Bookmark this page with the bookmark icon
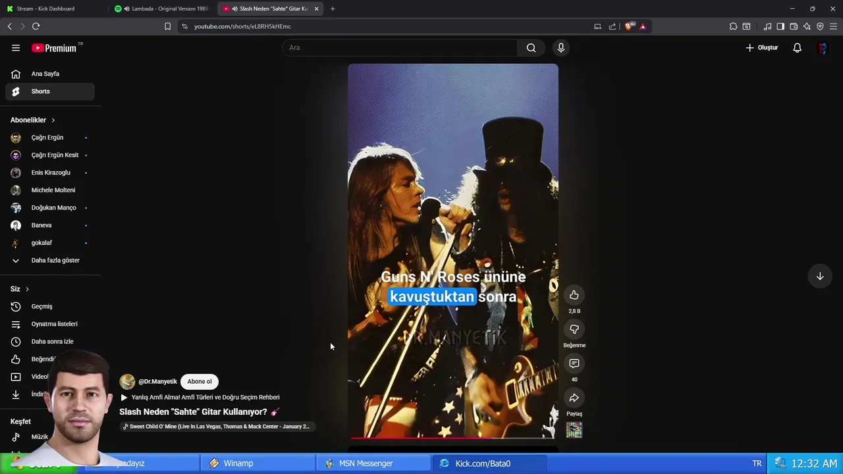The image size is (843, 474). pyautogui.click(x=167, y=26)
